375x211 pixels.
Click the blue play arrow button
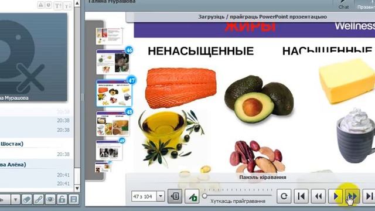tap(336, 196)
